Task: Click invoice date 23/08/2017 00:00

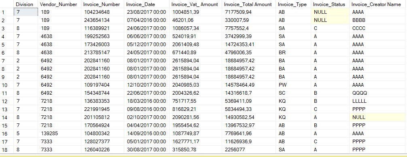Action: pyautogui.click(x=146, y=12)
